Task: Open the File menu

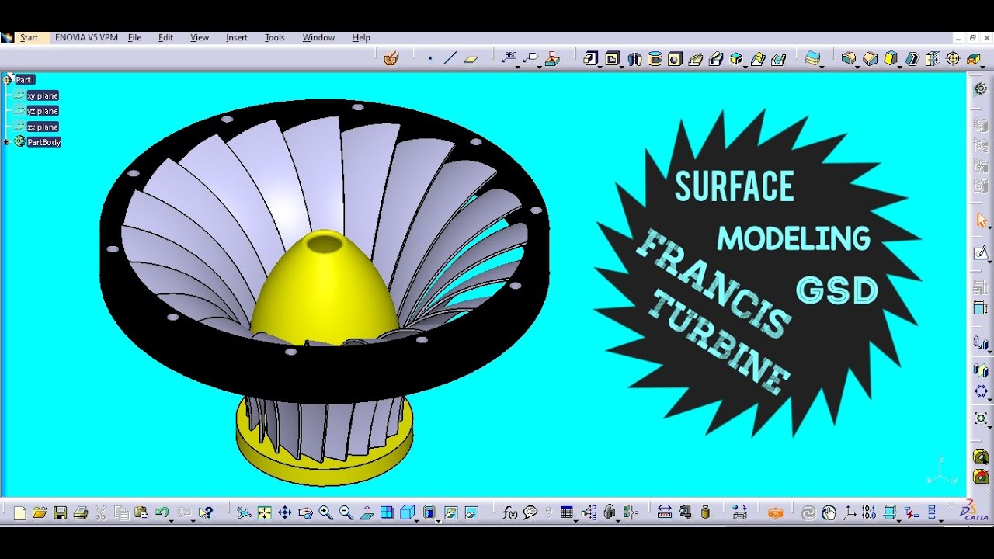Action: [x=134, y=37]
